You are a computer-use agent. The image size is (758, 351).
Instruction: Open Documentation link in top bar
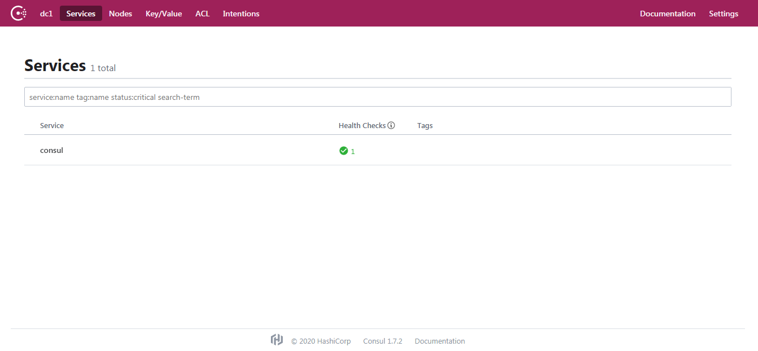coord(668,14)
